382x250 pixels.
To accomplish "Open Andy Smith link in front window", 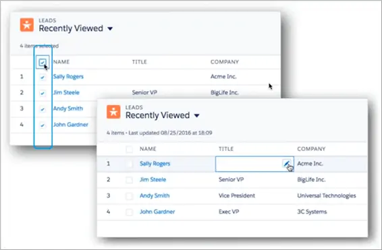I will [x=155, y=195].
